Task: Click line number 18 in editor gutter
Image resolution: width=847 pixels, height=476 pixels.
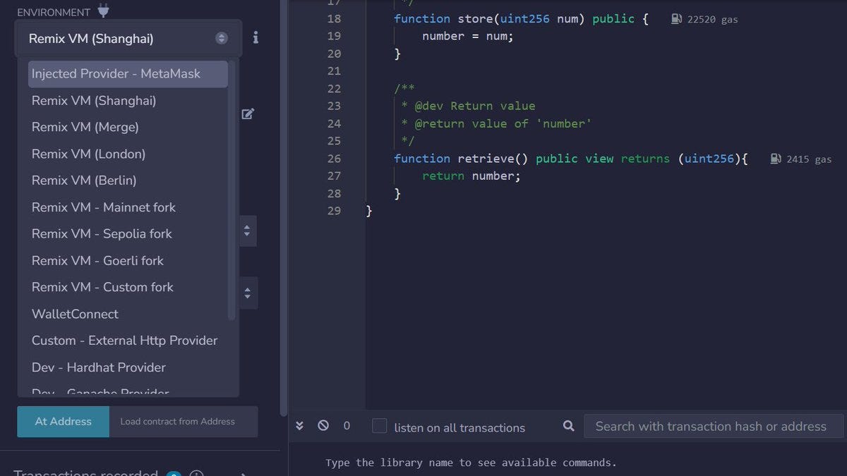Action: coord(334,19)
